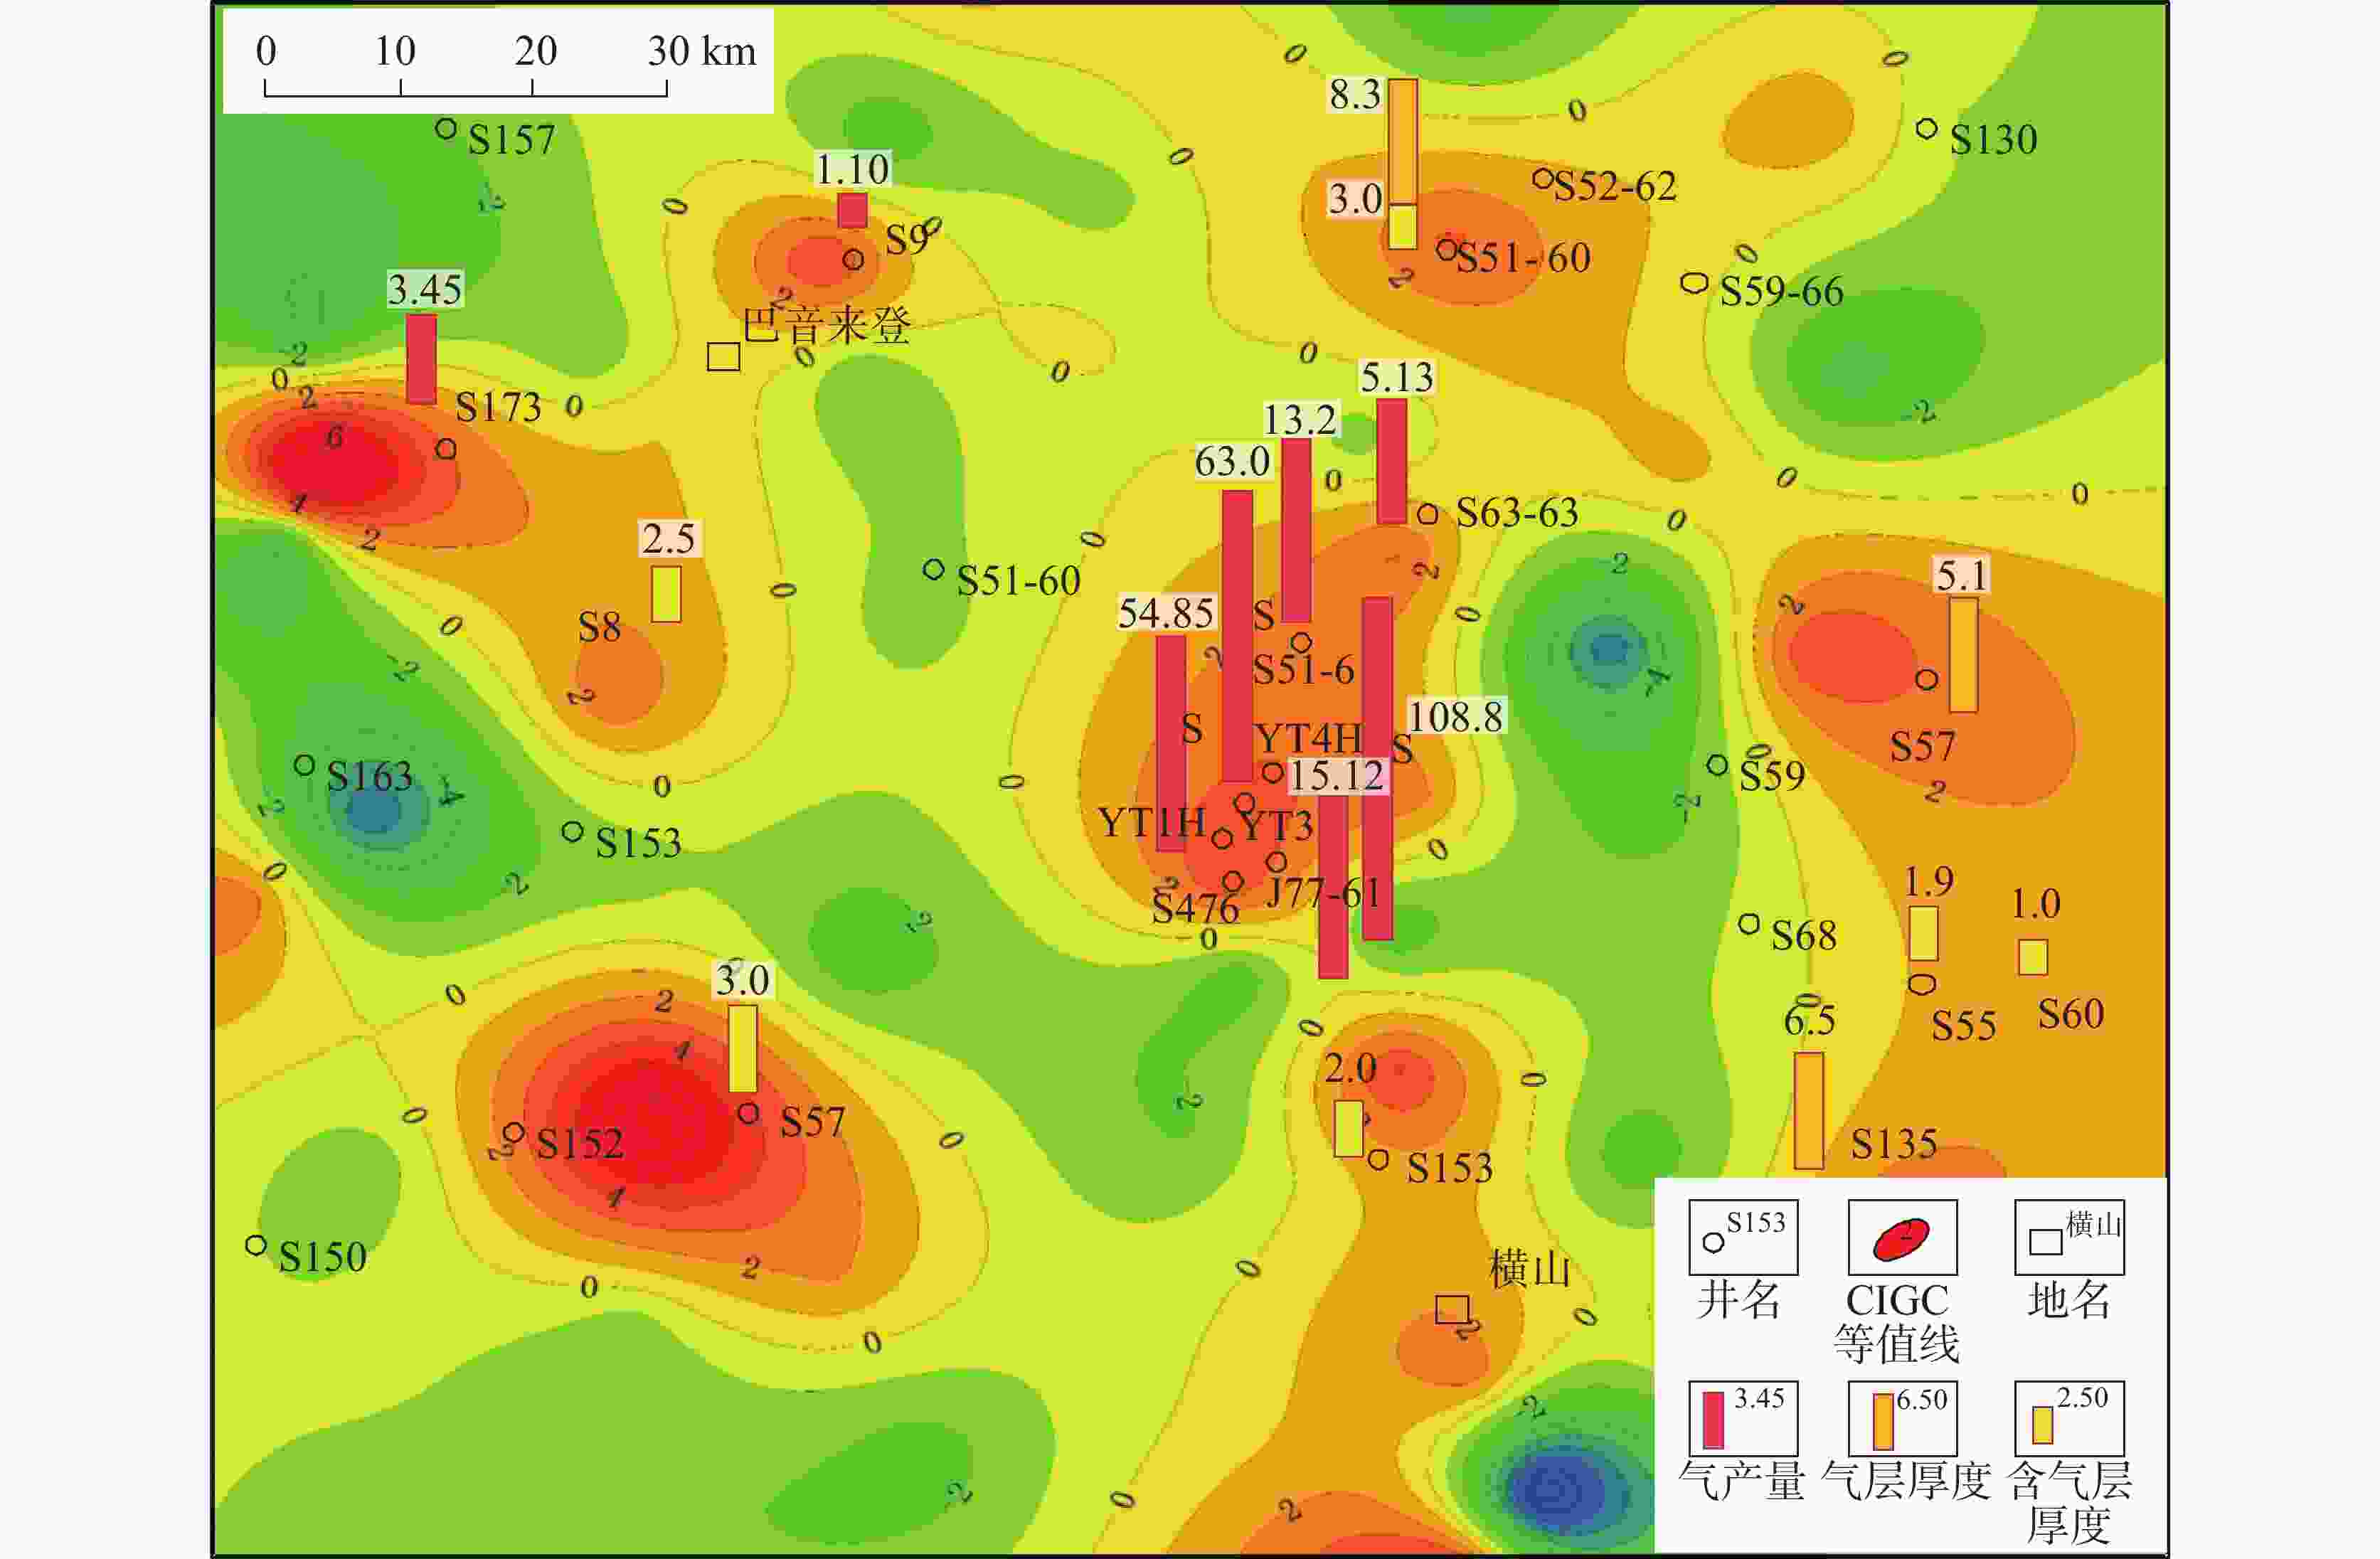Click the S51-6 well label

pyautogui.click(x=1303, y=669)
